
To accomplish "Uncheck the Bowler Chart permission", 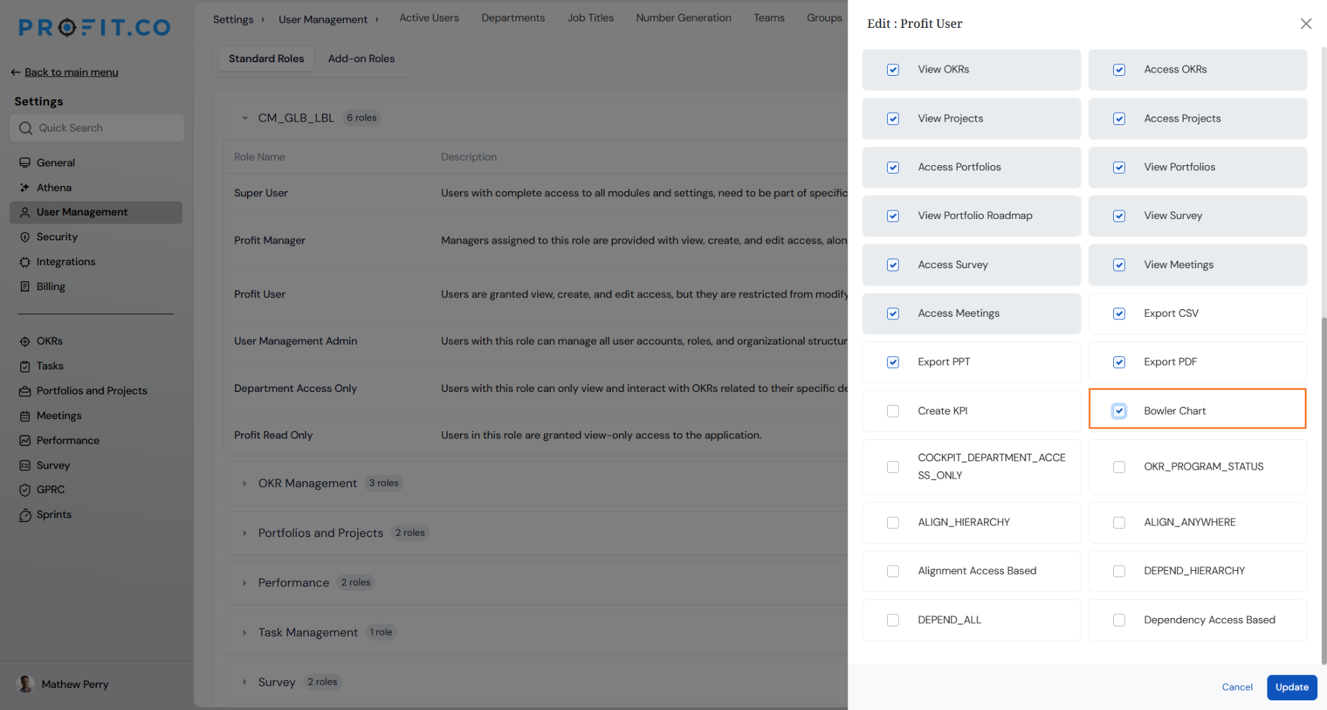I will (x=1119, y=411).
